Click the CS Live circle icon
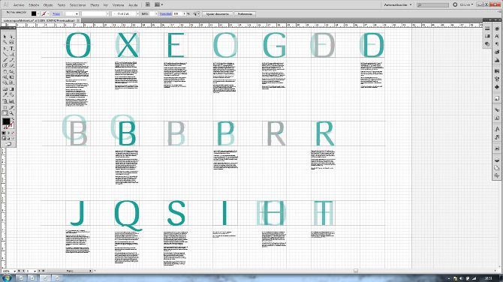The width and height of the screenshot is (503, 282). [x=455, y=4]
